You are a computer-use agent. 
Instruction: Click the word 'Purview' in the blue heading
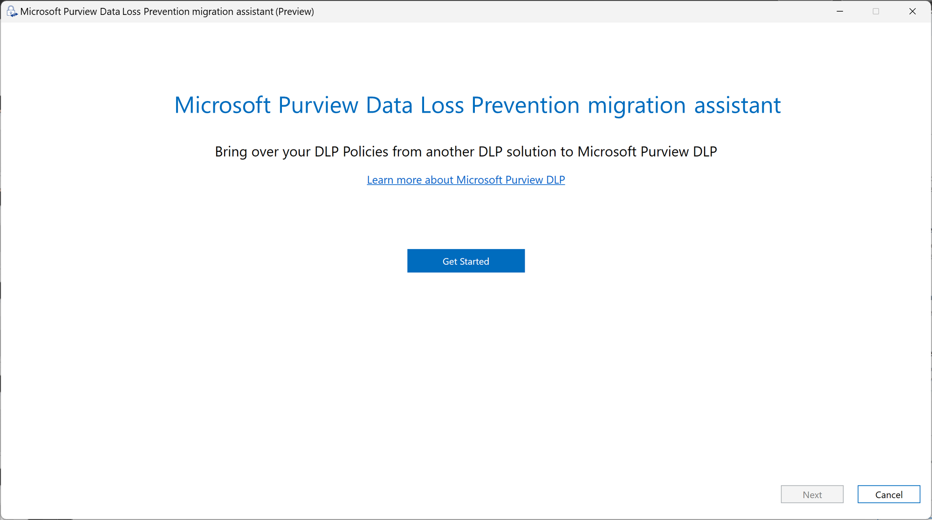click(318, 105)
